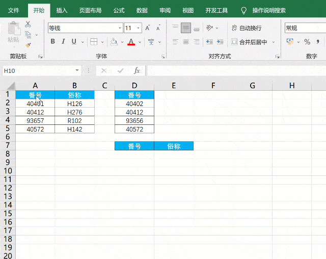The height and width of the screenshot is (259, 326).
Task: Open the font name 等线 dropdown
Action: (120, 28)
